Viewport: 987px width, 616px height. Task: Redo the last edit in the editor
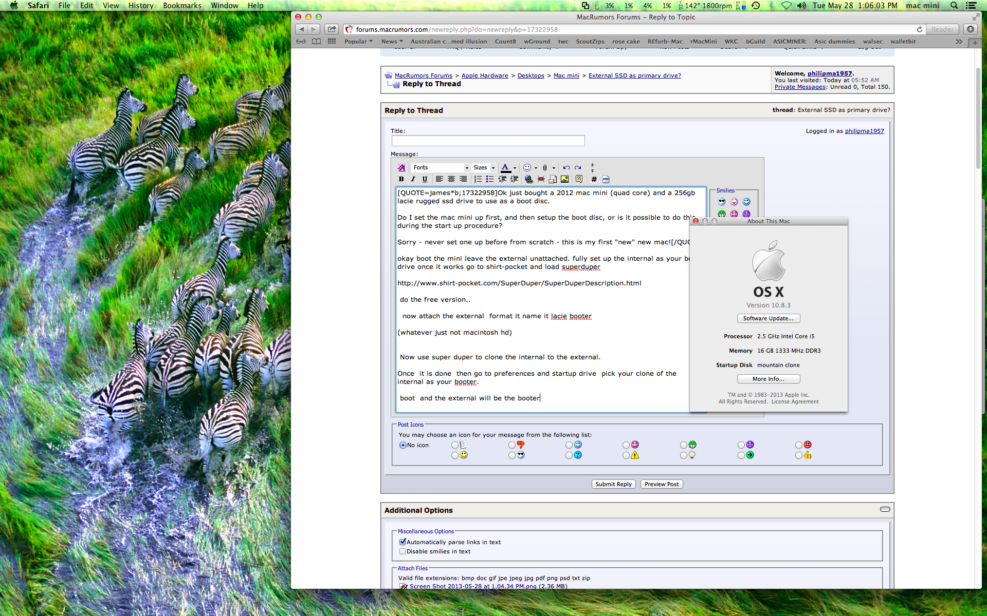click(x=578, y=167)
